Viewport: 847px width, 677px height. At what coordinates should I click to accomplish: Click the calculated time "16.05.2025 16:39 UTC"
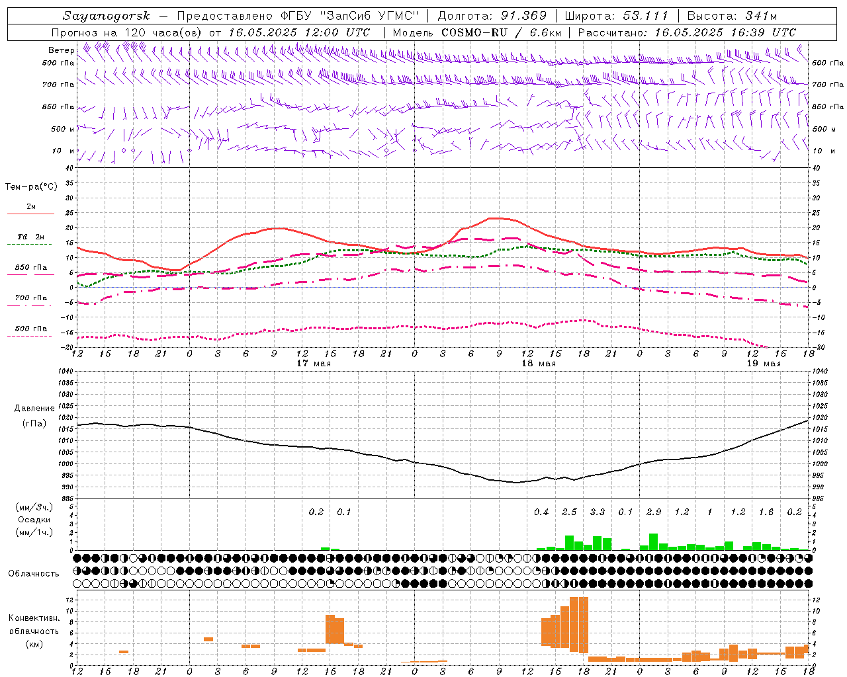point(725,32)
